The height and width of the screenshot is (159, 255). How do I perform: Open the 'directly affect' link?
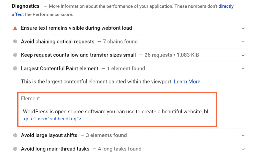(x=226, y=6)
